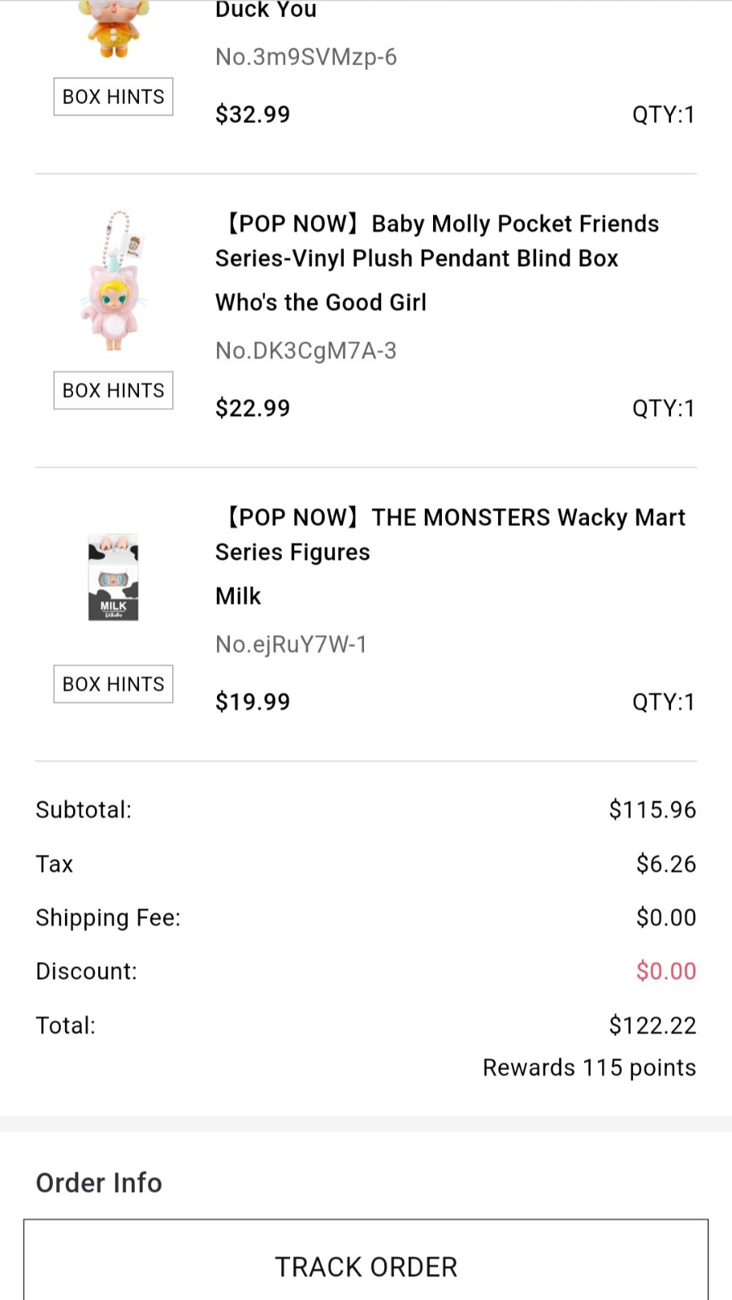Tap the red Discount amount $0.00
Viewport: 732px width, 1300px height.
[665, 971]
